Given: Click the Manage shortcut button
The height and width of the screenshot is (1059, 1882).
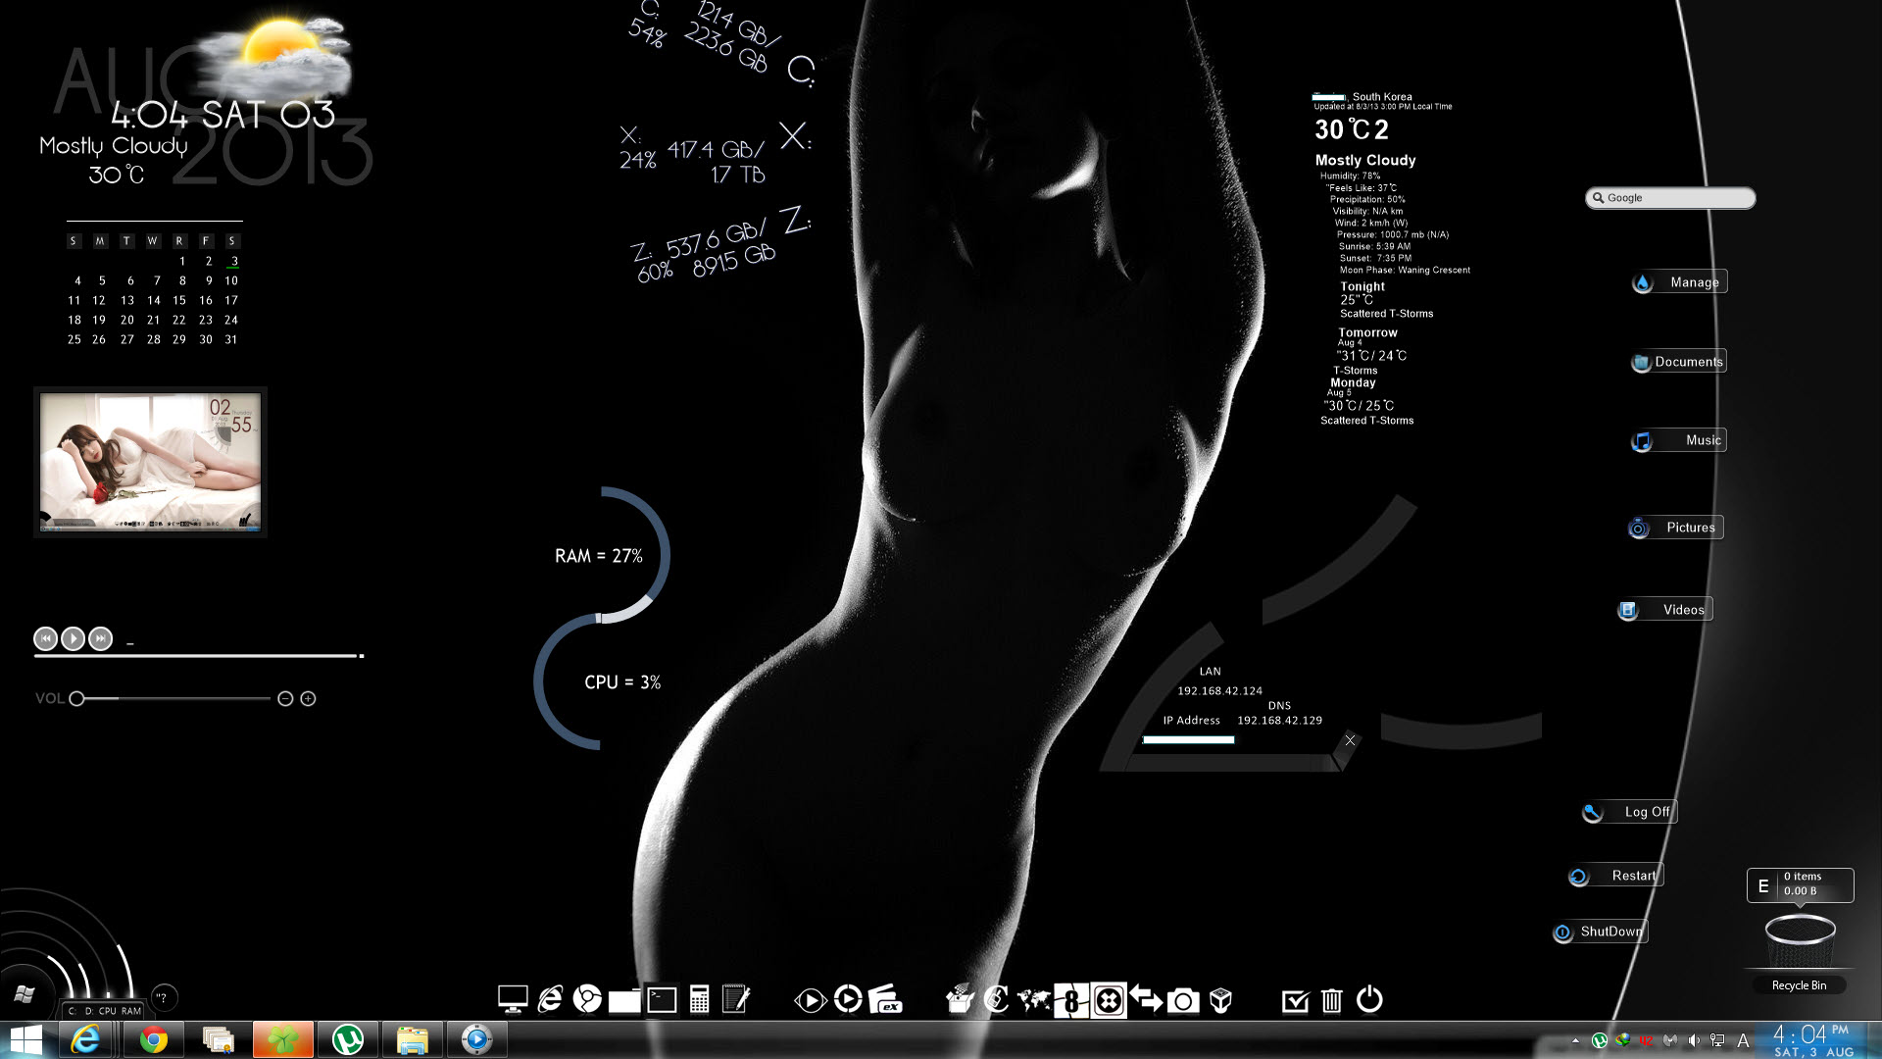Looking at the screenshot, I should point(1679,282).
